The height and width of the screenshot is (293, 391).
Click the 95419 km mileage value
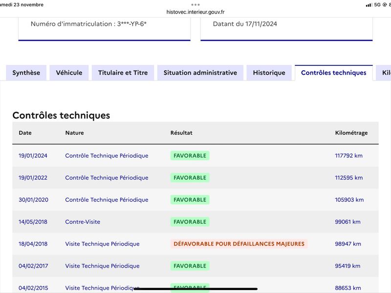pos(348,266)
